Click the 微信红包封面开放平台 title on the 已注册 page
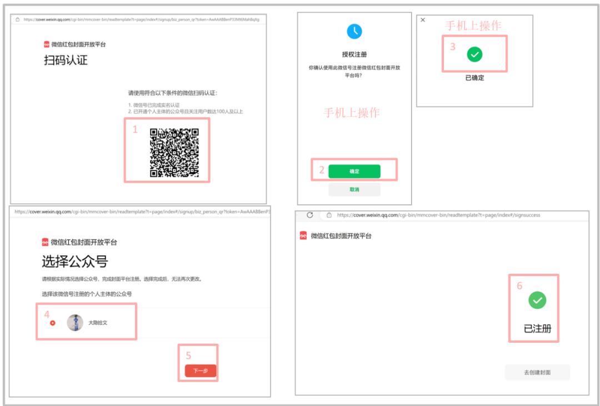 pyautogui.click(x=341, y=235)
